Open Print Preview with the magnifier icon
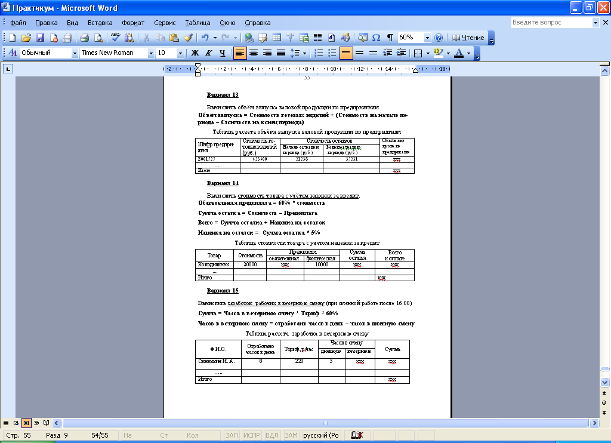The height and width of the screenshot is (443, 611). 98,38
